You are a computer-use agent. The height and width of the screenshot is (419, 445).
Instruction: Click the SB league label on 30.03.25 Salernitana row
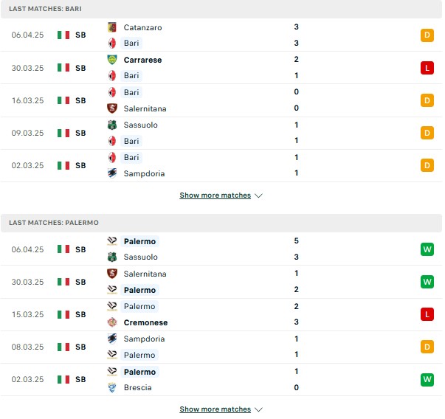(x=80, y=282)
